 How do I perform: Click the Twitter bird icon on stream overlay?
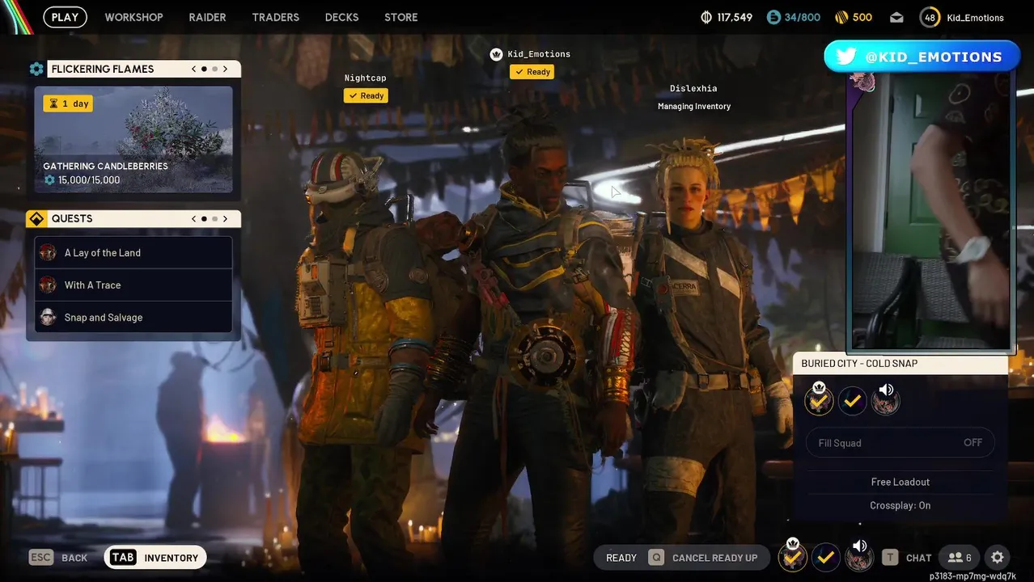(x=846, y=57)
